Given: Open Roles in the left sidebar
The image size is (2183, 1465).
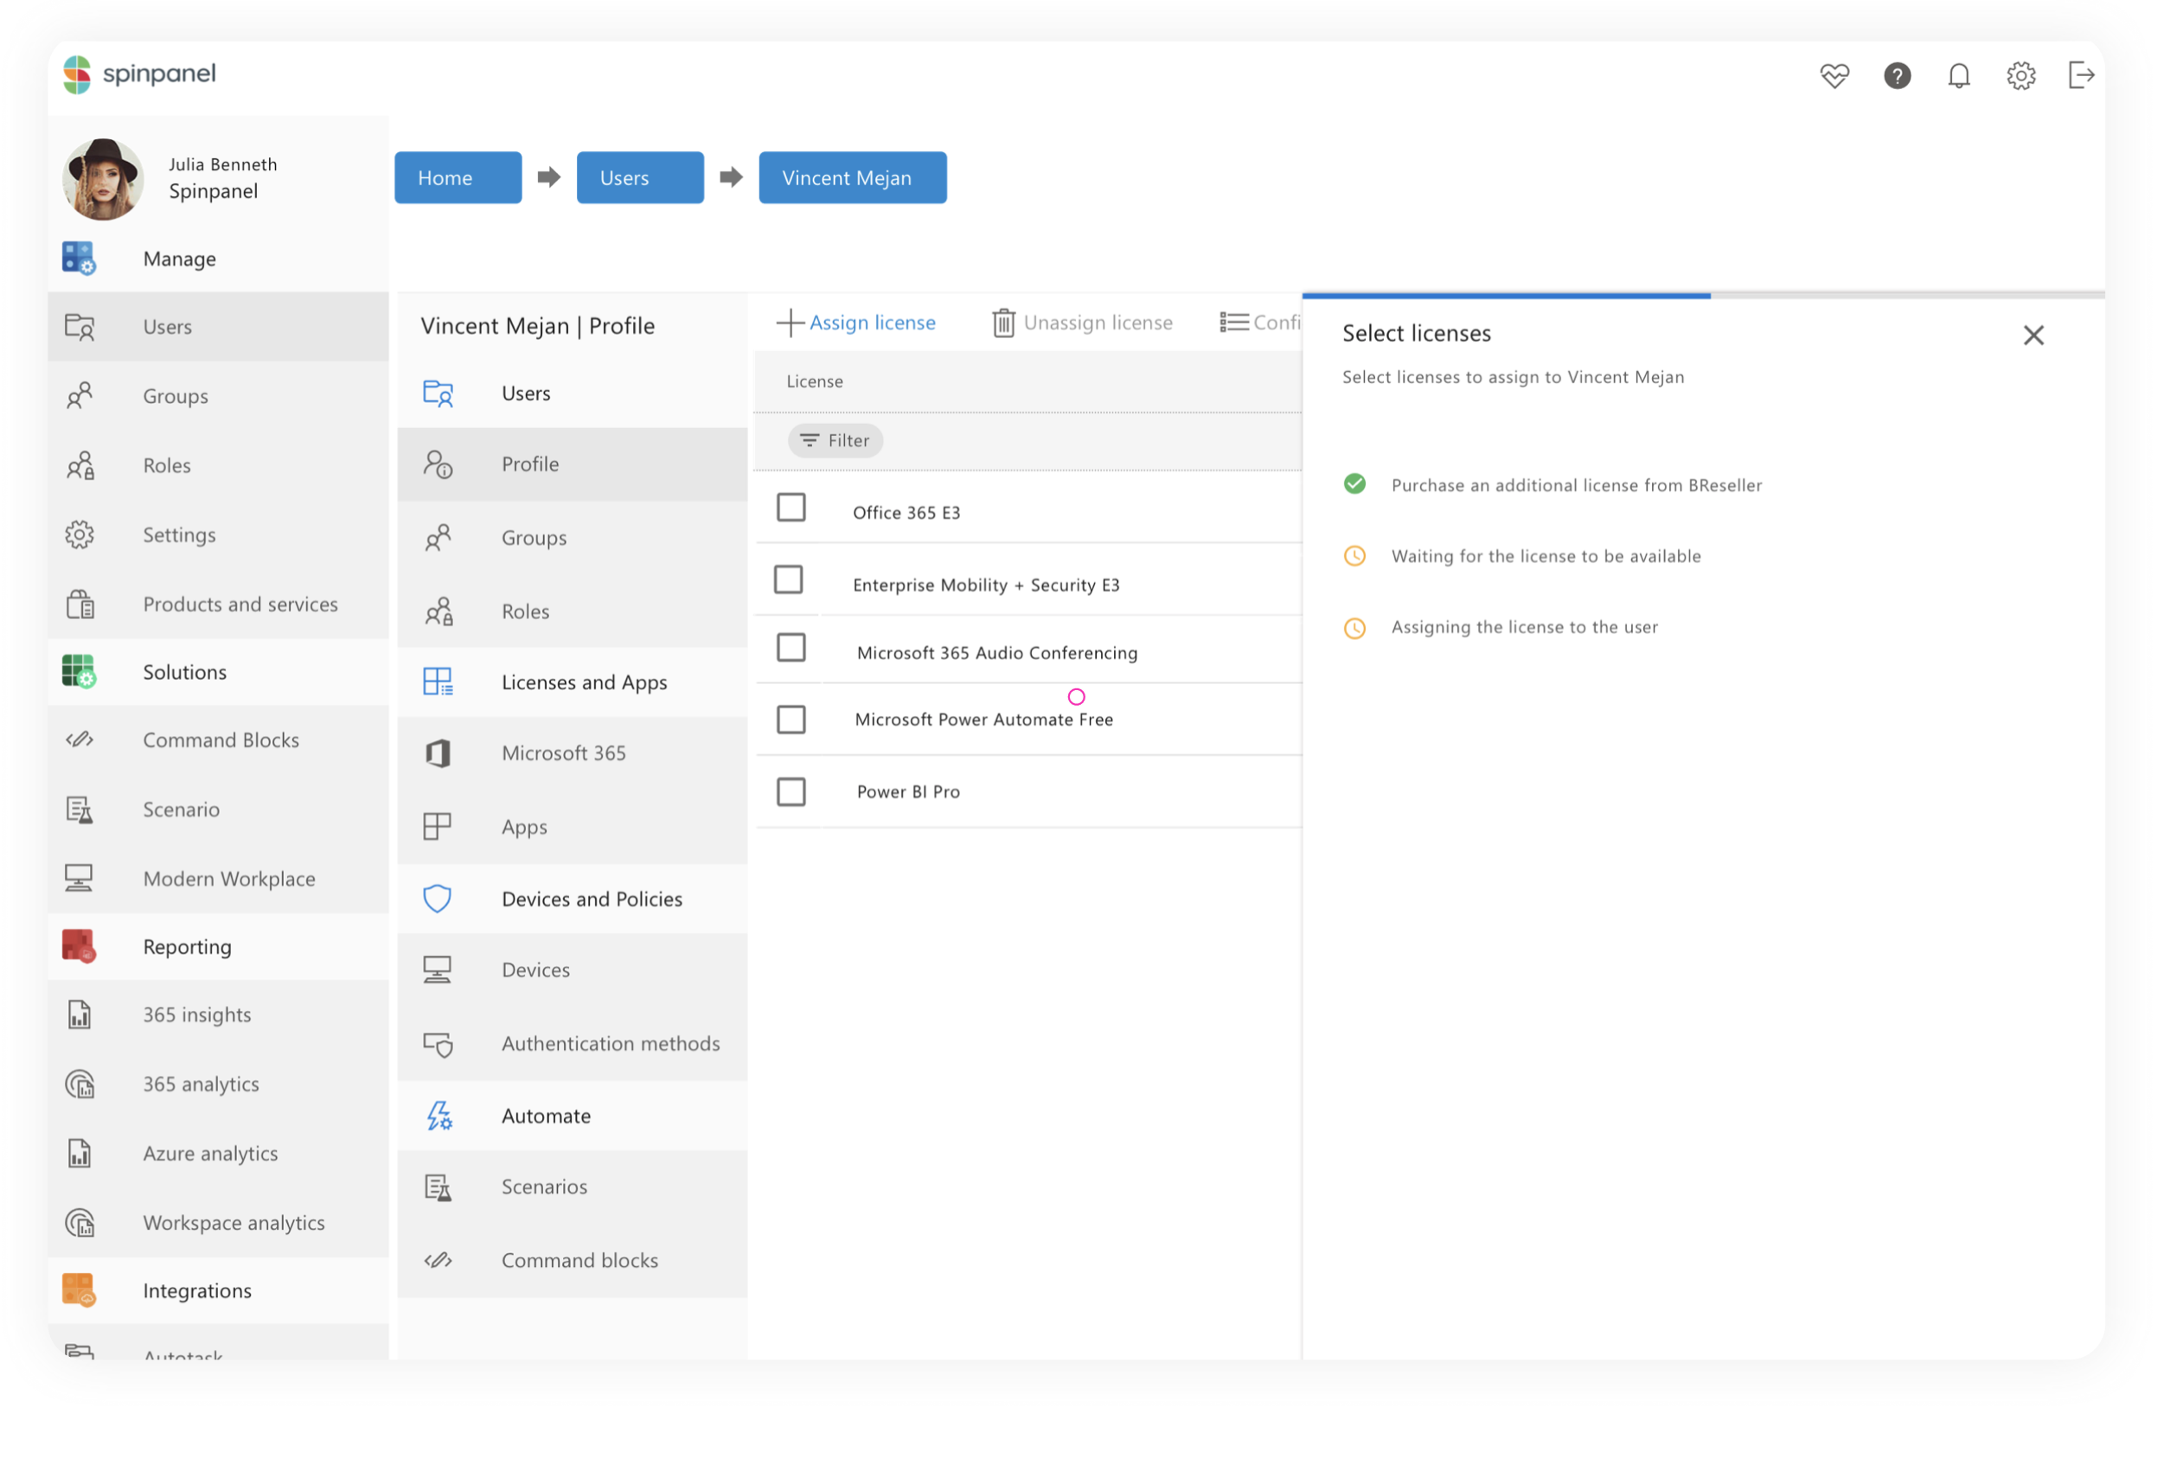Looking at the screenshot, I should pyautogui.click(x=219, y=464).
